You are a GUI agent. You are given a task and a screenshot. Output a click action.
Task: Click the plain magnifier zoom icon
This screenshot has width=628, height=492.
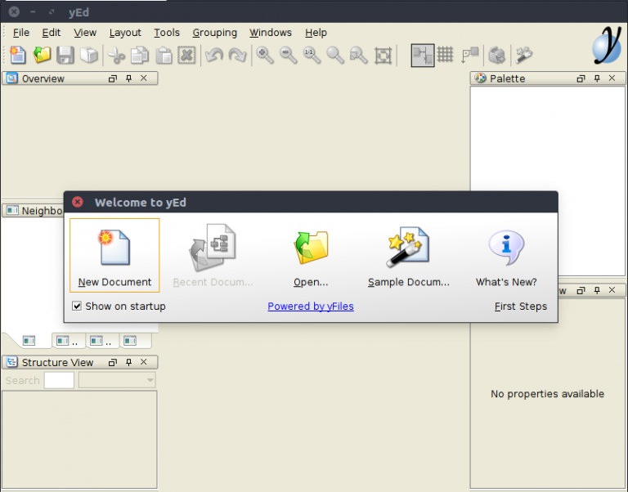click(x=335, y=56)
